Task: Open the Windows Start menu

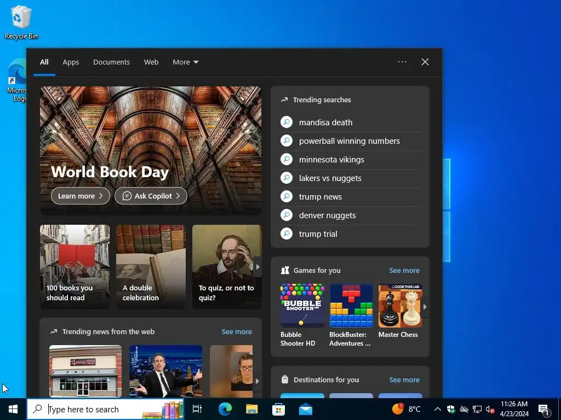Action: pos(13,409)
